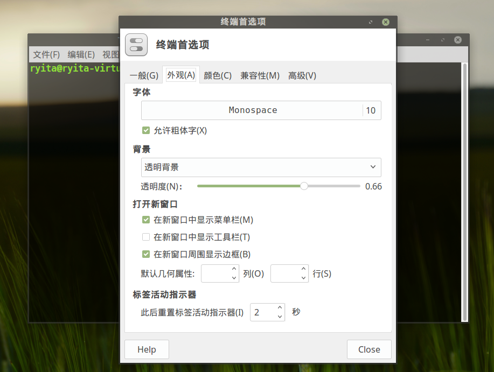Close the 终端首选项 dialog via title bar button
494x372 pixels.
(386, 22)
